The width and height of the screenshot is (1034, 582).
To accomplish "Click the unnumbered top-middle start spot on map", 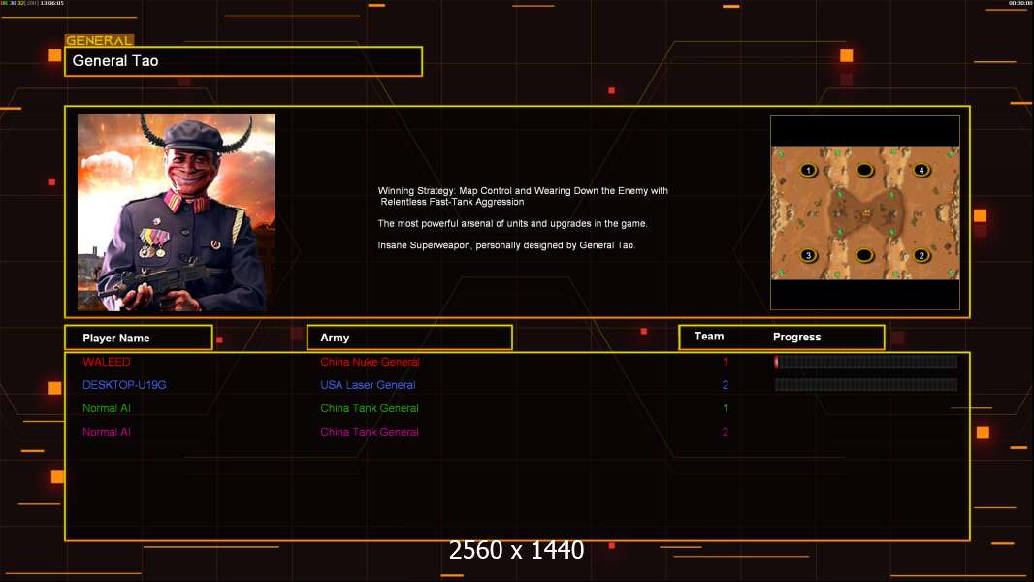I will (x=864, y=170).
